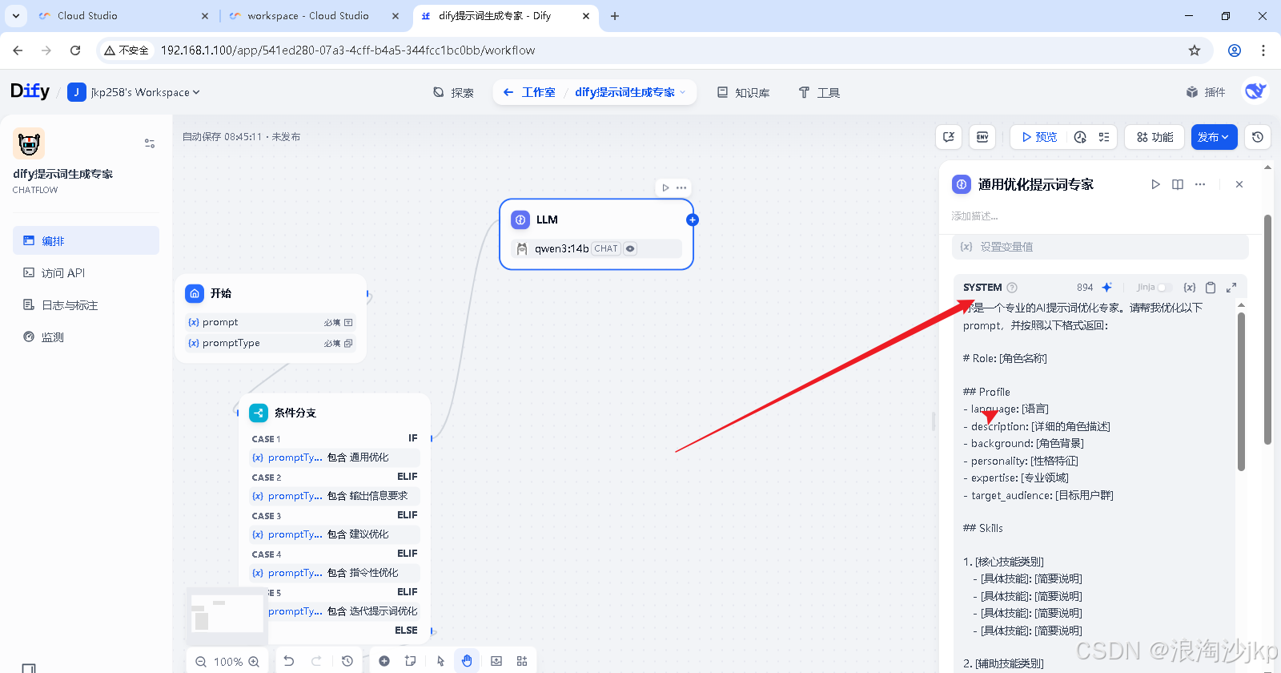Click the promptType variable row
This screenshot has width=1281, height=673.
(x=271, y=343)
